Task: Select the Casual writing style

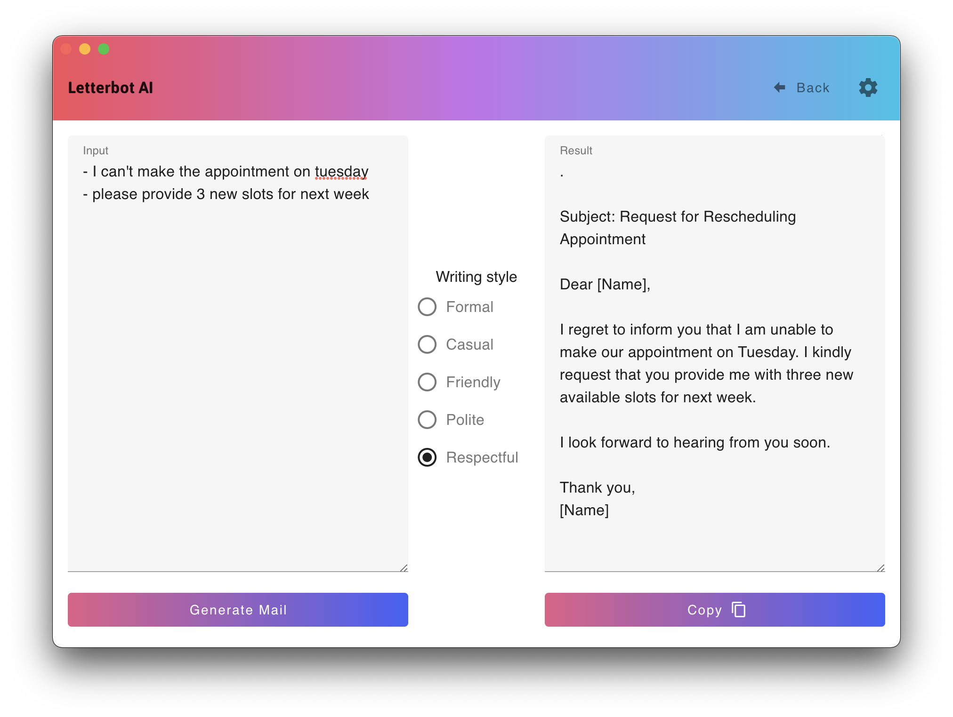Action: tap(427, 344)
